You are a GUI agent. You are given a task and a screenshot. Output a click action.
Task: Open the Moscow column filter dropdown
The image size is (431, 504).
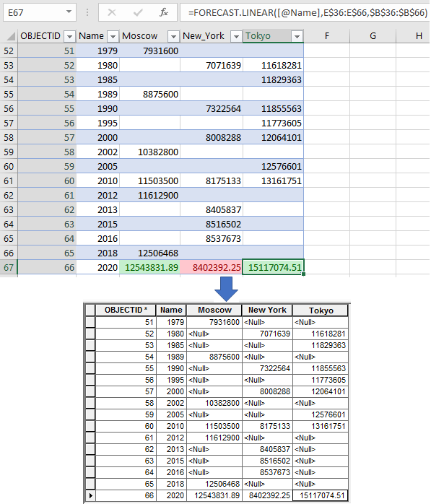[x=173, y=36]
